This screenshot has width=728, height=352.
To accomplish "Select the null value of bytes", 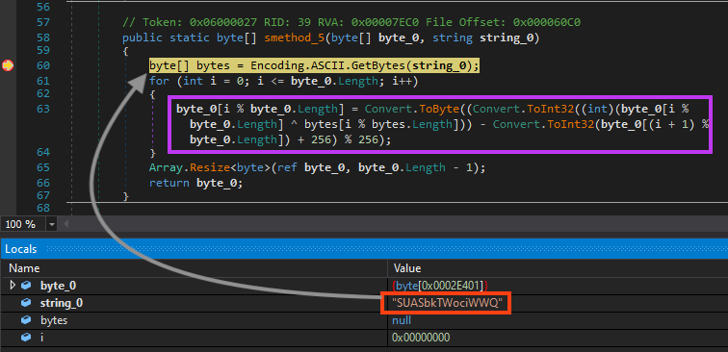I will pos(402,320).
